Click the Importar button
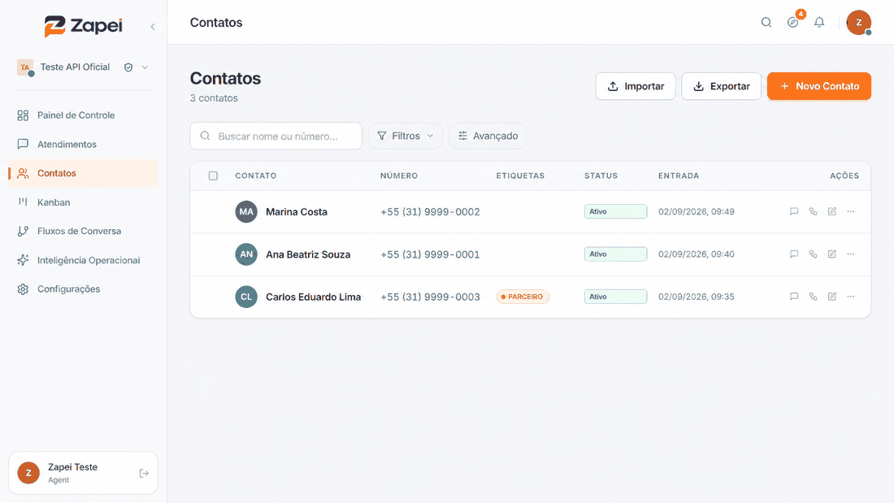Viewport: 894px width, 503px height. coord(636,86)
